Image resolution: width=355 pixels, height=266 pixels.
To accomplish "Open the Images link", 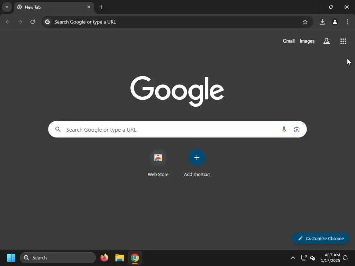I will pyautogui.click(x=307, y=41).
